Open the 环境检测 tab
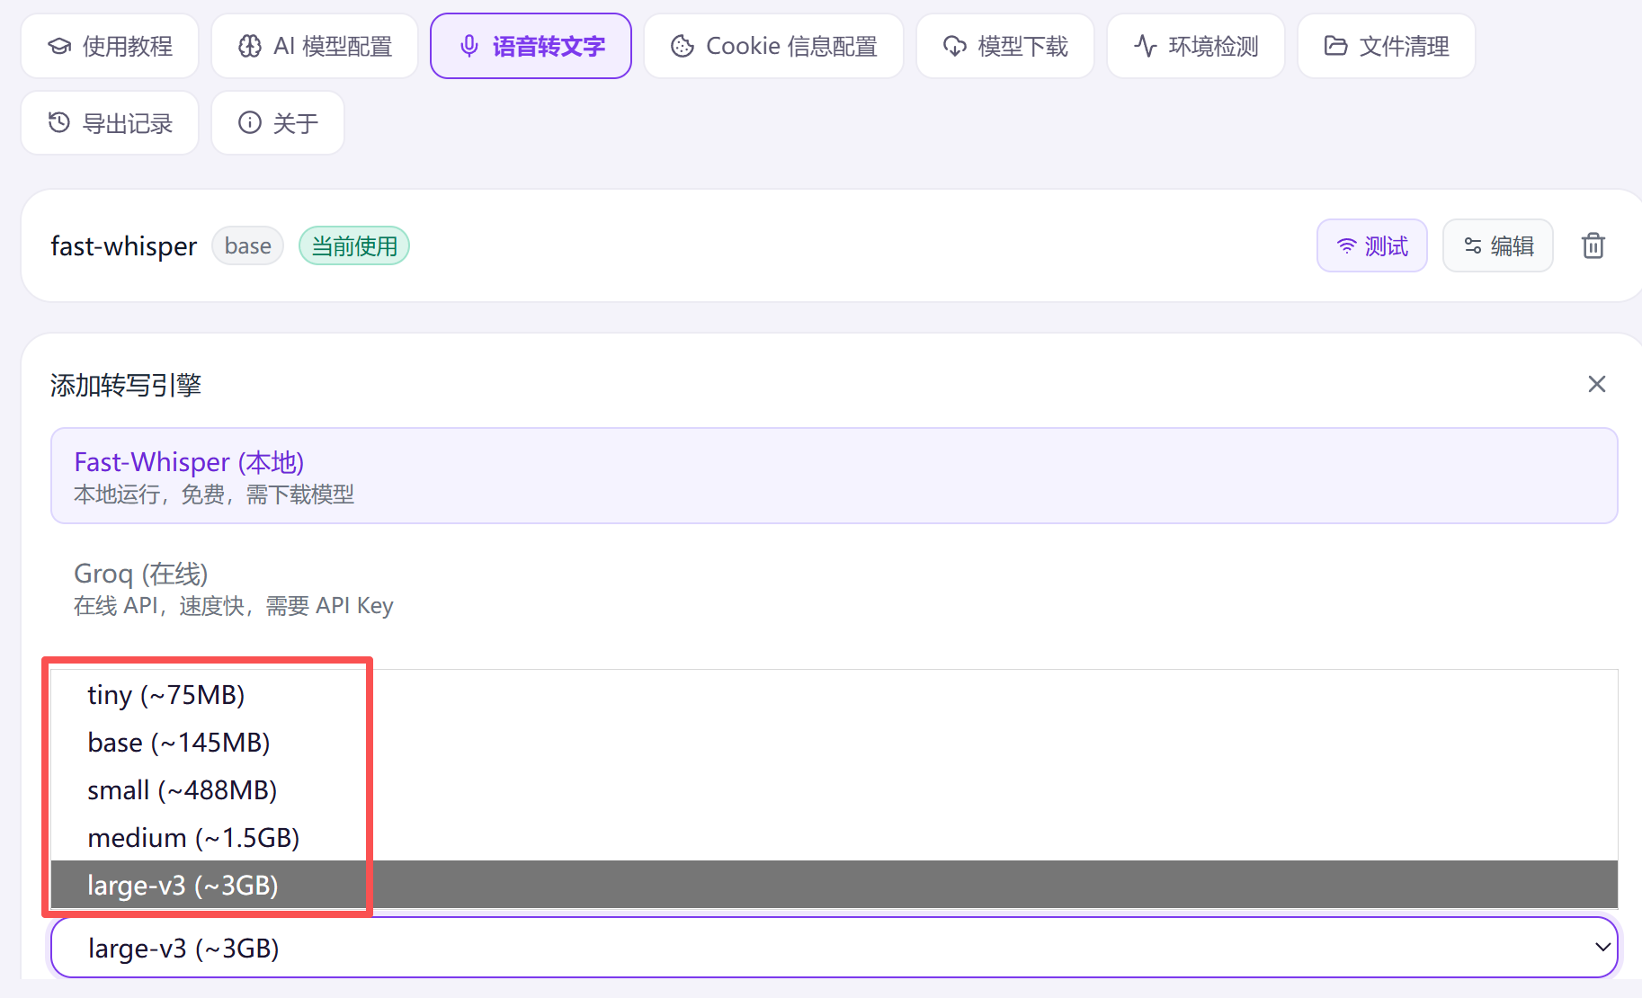The width and height of the screenshot is (1642, 998). (x=1196, y=46)
